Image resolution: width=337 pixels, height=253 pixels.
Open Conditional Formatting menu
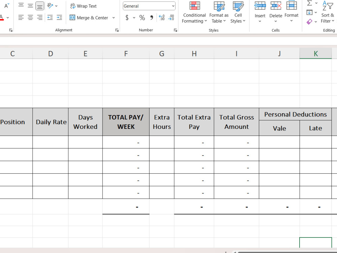pos(194,12)
